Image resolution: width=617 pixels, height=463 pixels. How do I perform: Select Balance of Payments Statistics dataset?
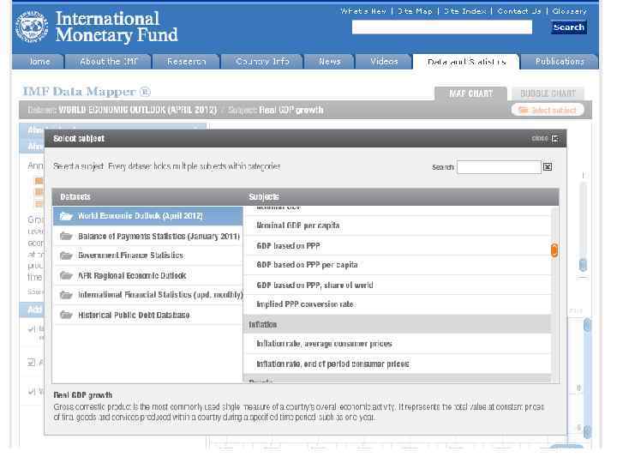click(148, 237)
